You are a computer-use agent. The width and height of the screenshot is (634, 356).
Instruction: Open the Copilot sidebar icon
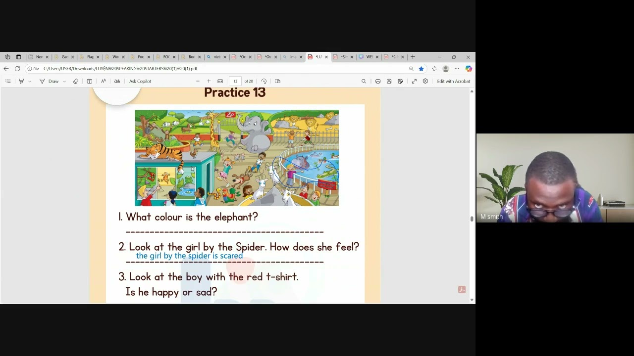pyautogui.click(x=469, y=69)
